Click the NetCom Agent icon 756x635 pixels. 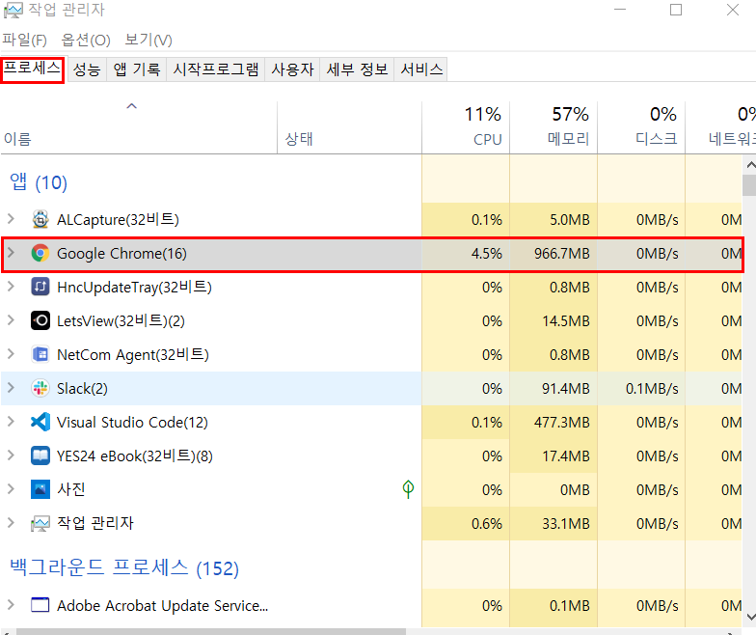[x=40, y=355]
